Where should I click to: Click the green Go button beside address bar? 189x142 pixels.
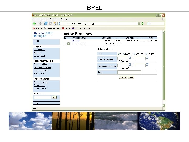[x=142, y=24]
